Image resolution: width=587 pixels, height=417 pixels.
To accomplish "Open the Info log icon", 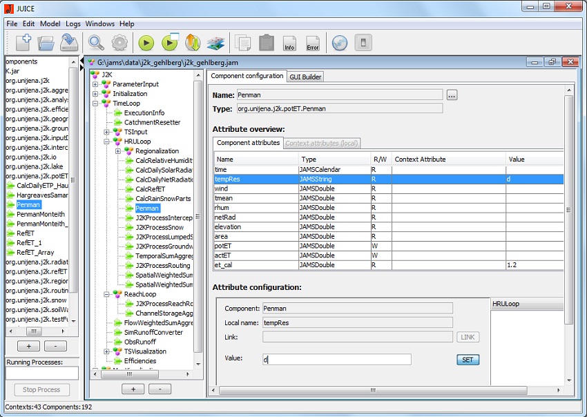I will [289, 43].
